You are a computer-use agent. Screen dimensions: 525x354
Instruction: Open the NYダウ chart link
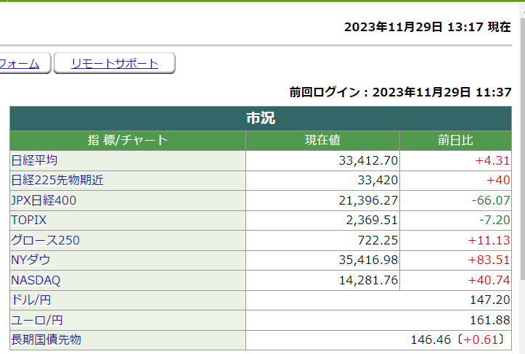click(x=31, y=260)
